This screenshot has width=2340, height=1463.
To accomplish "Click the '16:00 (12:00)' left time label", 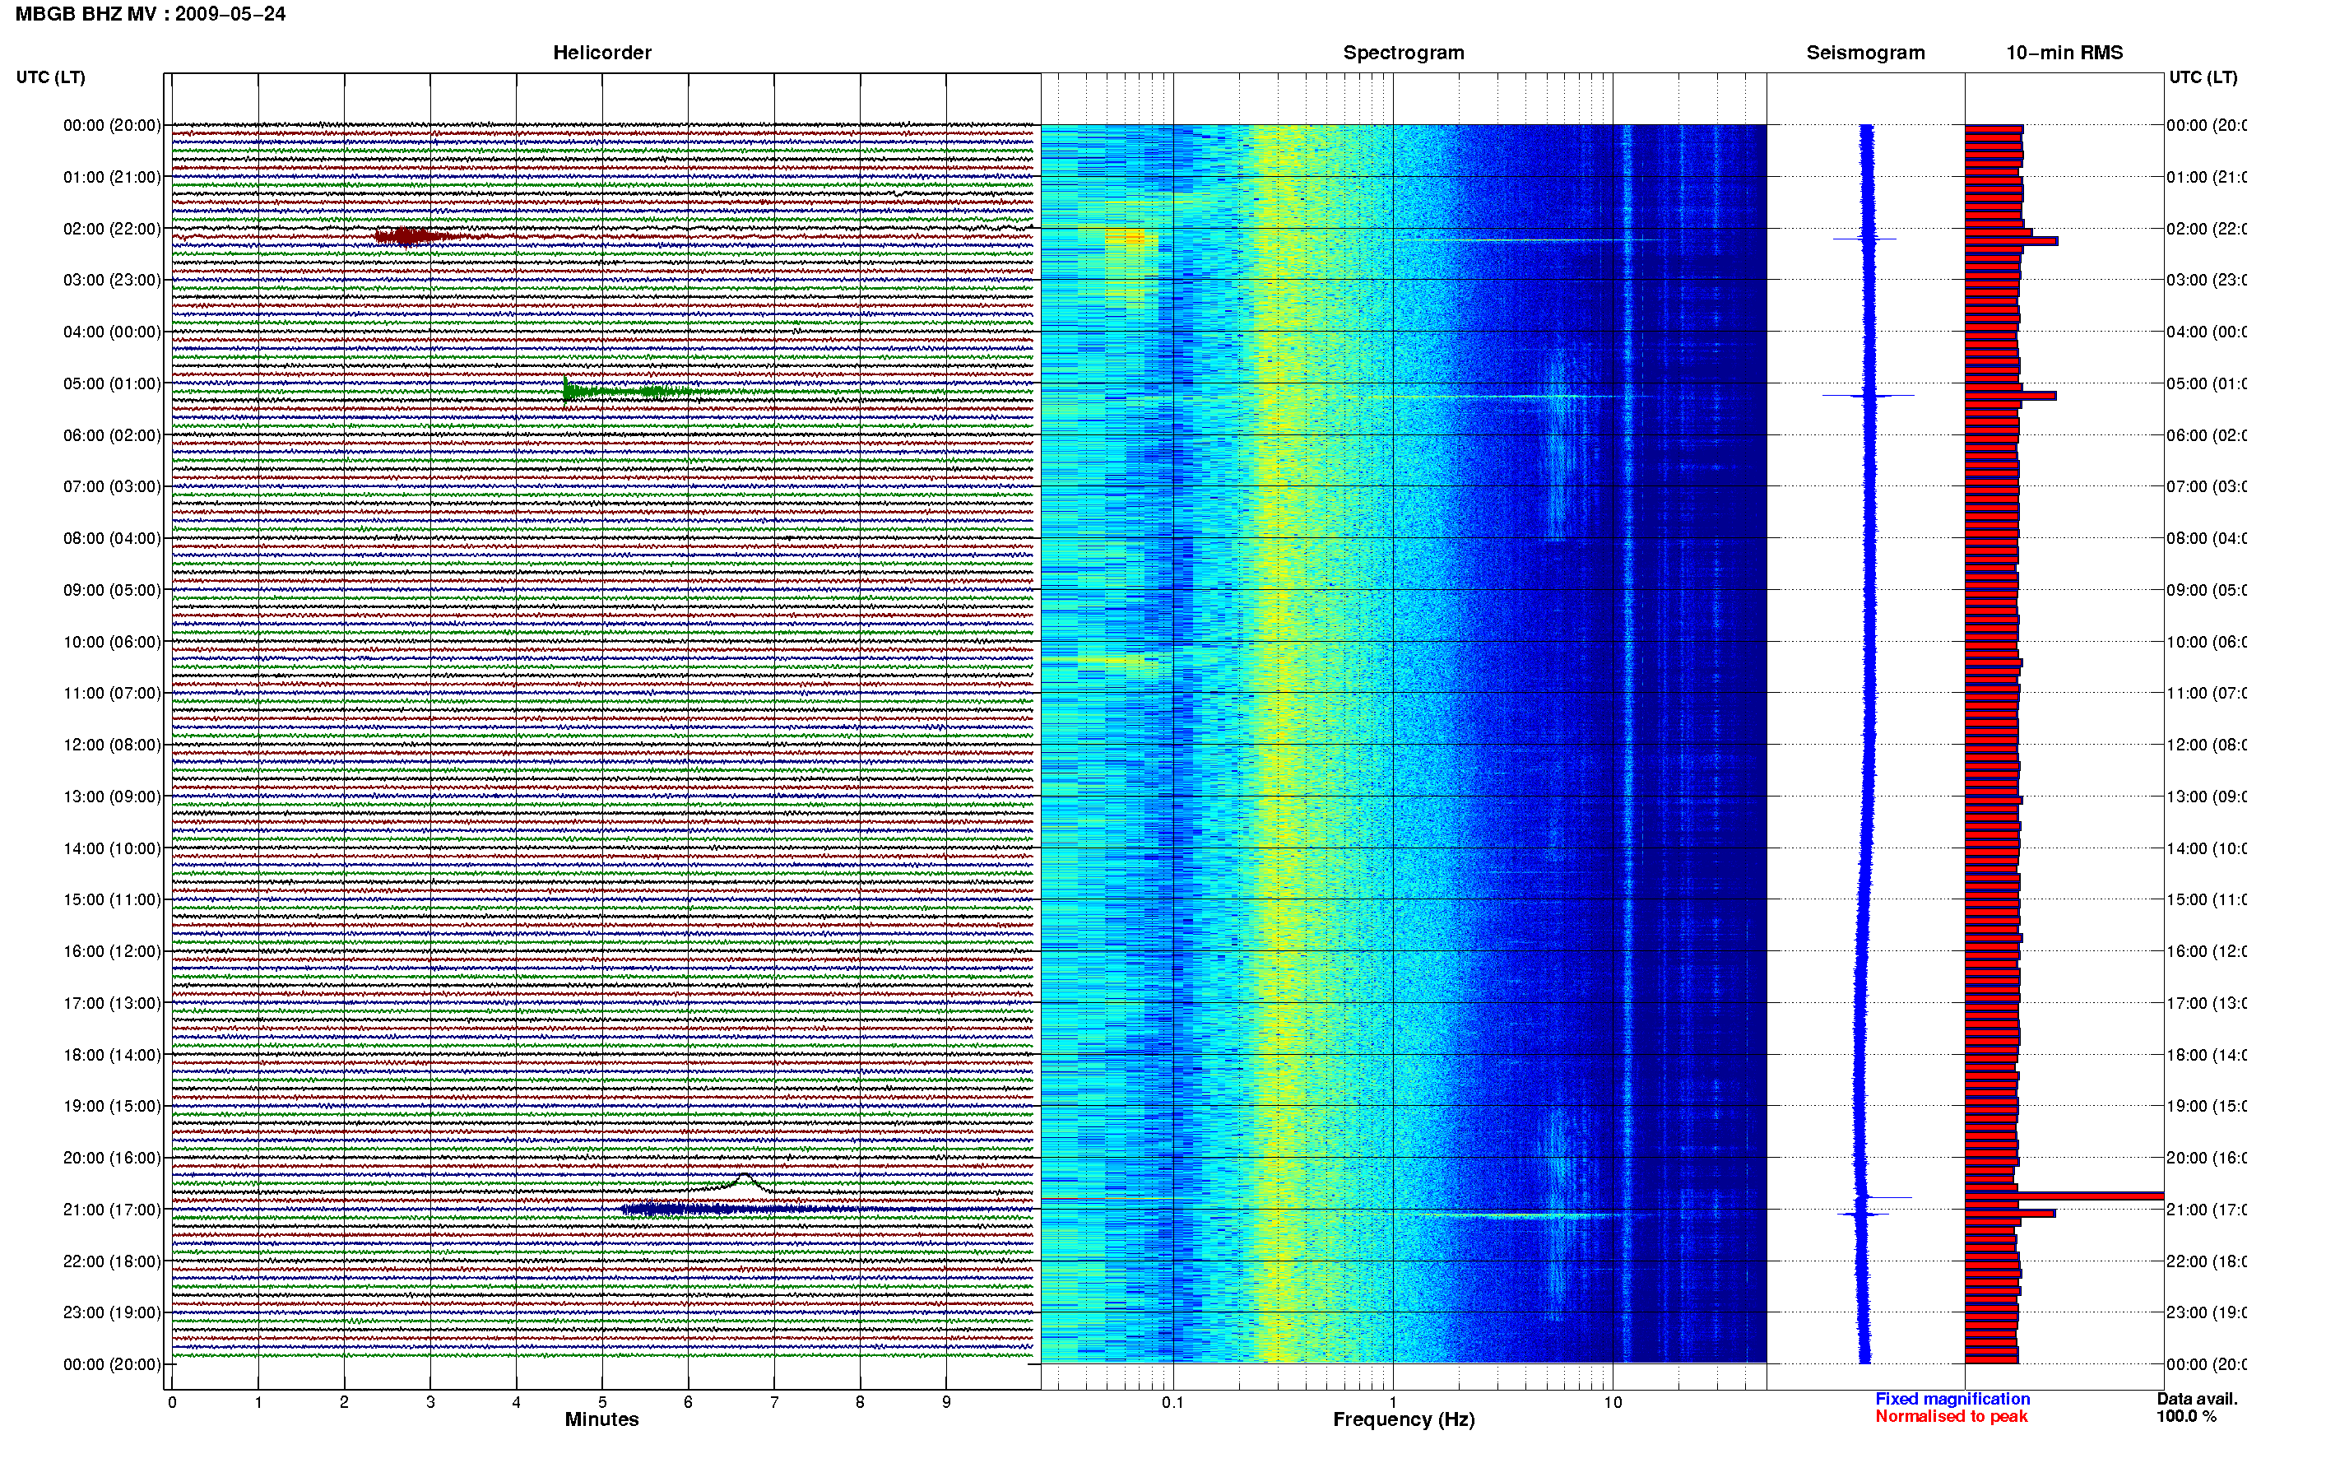I will click(x=112, y=951).
